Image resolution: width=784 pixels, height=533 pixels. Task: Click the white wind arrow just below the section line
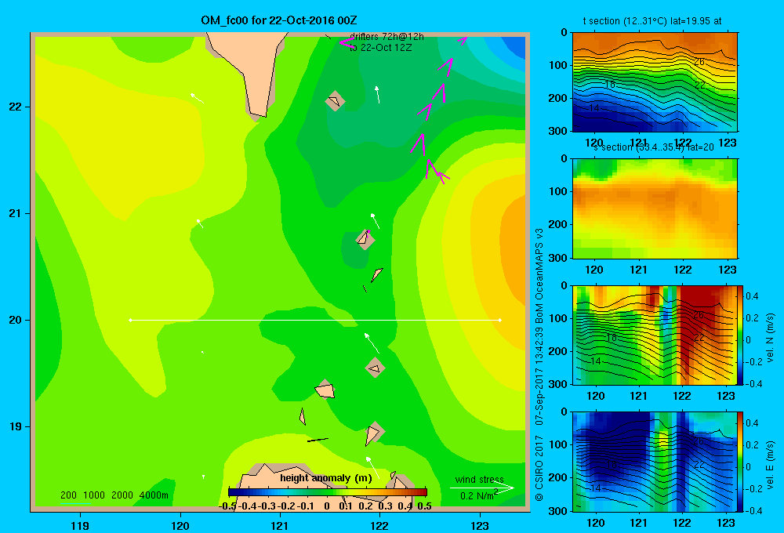(x=372, y=343)
